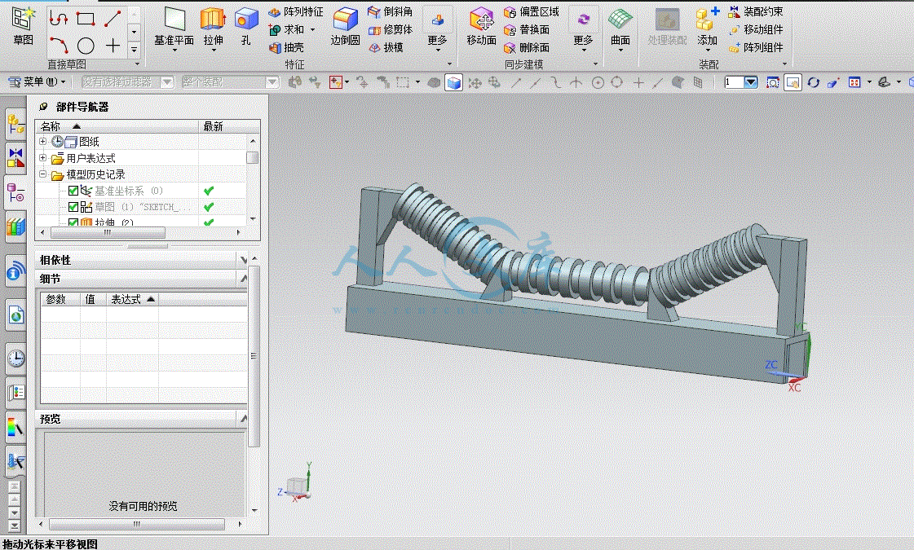Uncheck the 草图 (1) SKETCH feature checkbox

click(x=73, y=207)
